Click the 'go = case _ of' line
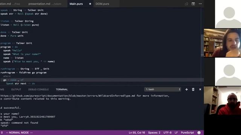Viewport: 241px width, 135px height. click(14, 80)
